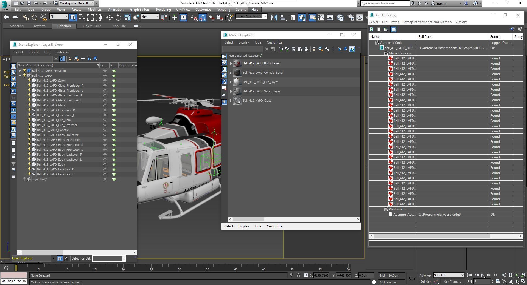Open the Layer Explorer dropdown at bottom
Image resolution: width=527 pixels, height=285 pixels.
pyautogui.click(x=53, y=258)
